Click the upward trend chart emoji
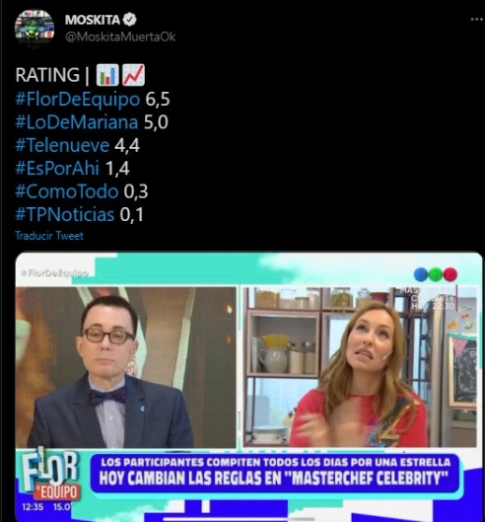 coord(133,75)
